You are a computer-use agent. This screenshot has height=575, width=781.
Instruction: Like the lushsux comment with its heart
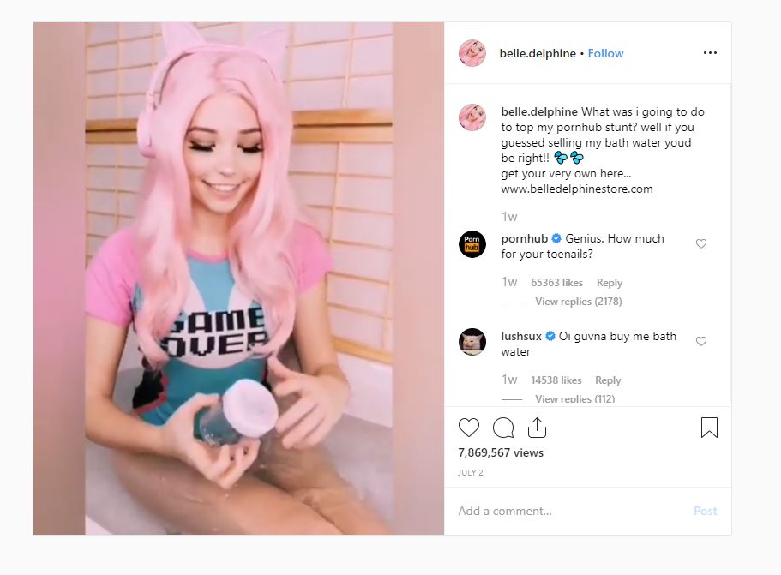click(700, 341)
